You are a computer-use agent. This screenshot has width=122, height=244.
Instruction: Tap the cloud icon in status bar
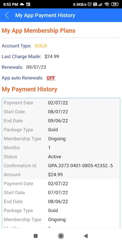click(22, 4)
